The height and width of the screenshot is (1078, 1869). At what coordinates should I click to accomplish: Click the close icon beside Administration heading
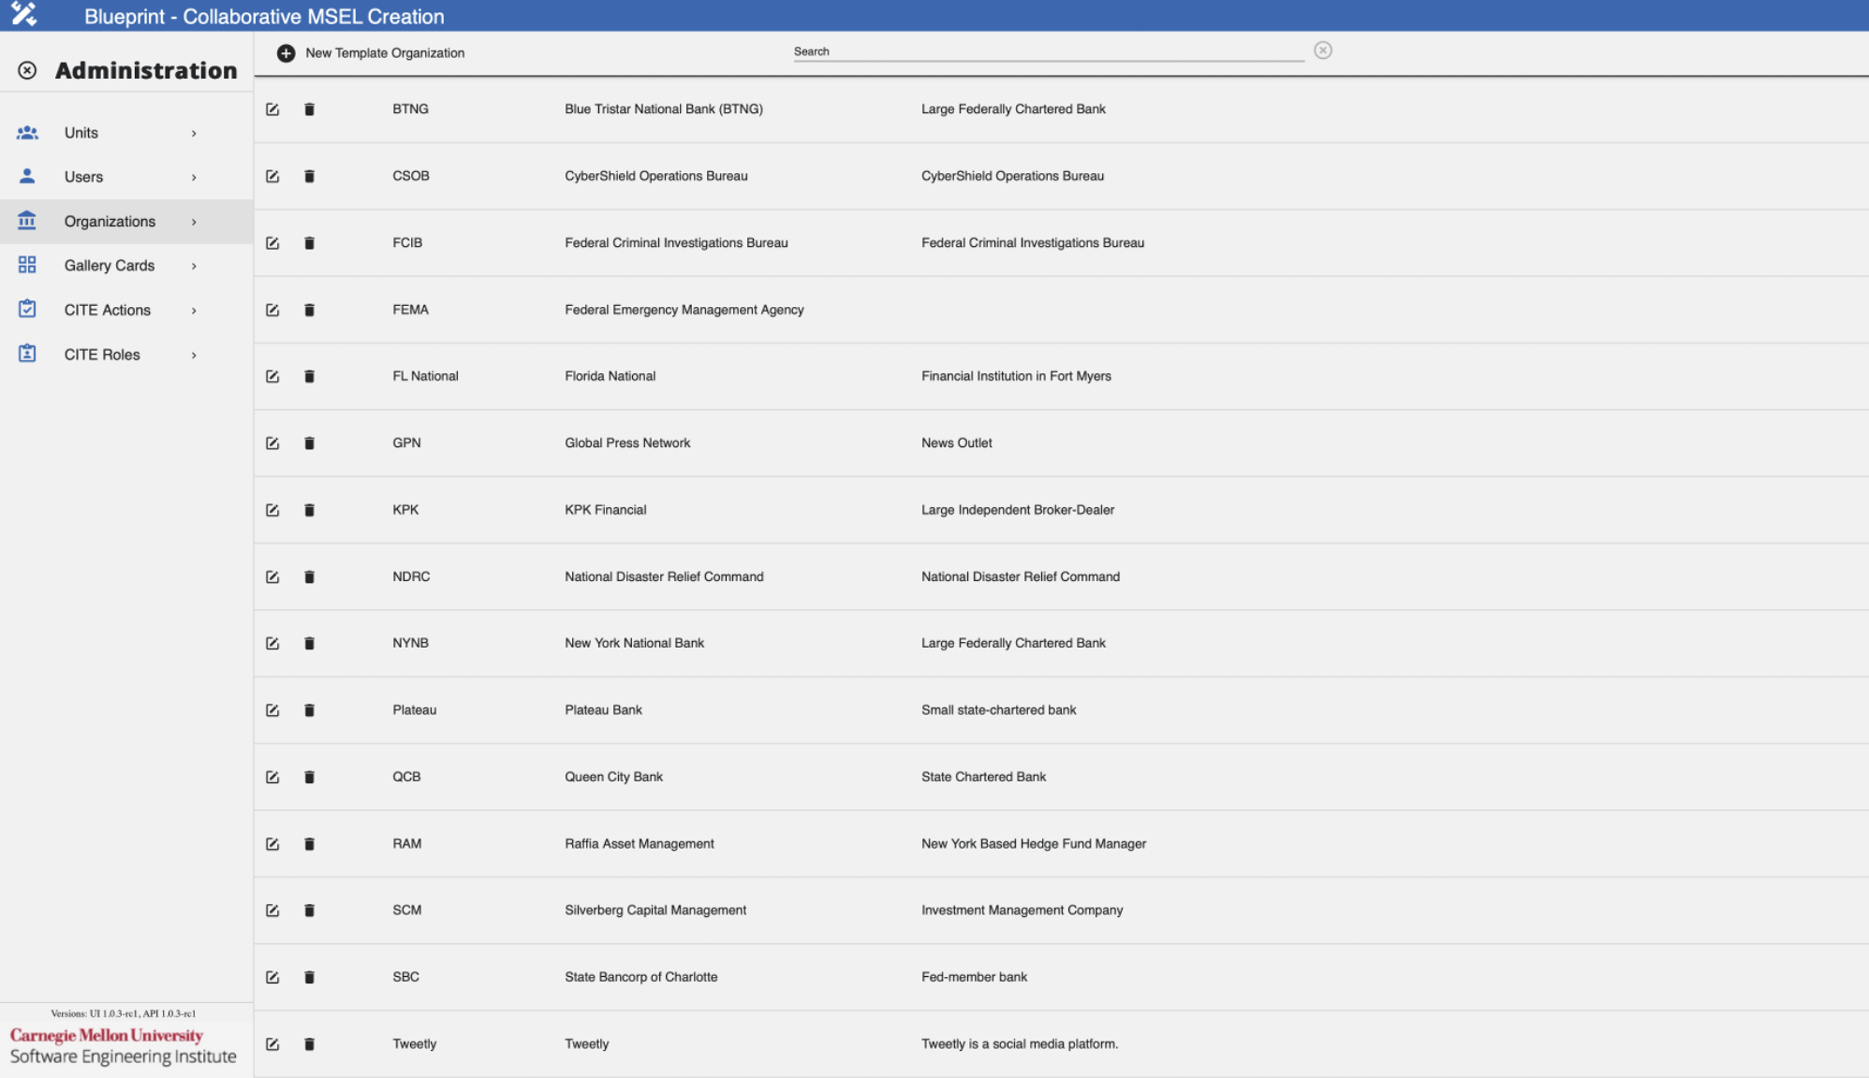coord(27,70)
